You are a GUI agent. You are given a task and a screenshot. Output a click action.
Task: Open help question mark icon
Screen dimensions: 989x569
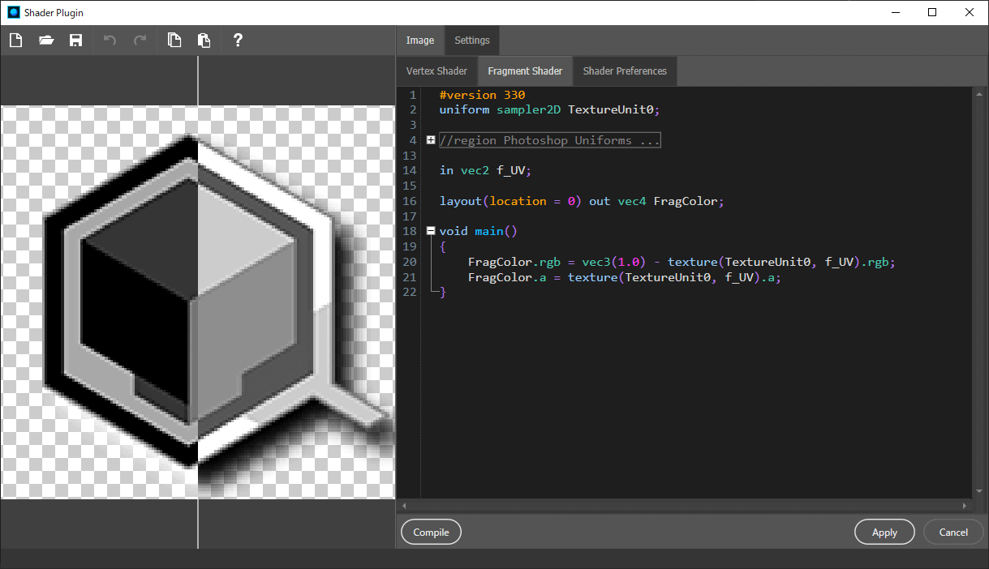coord(238,40)
